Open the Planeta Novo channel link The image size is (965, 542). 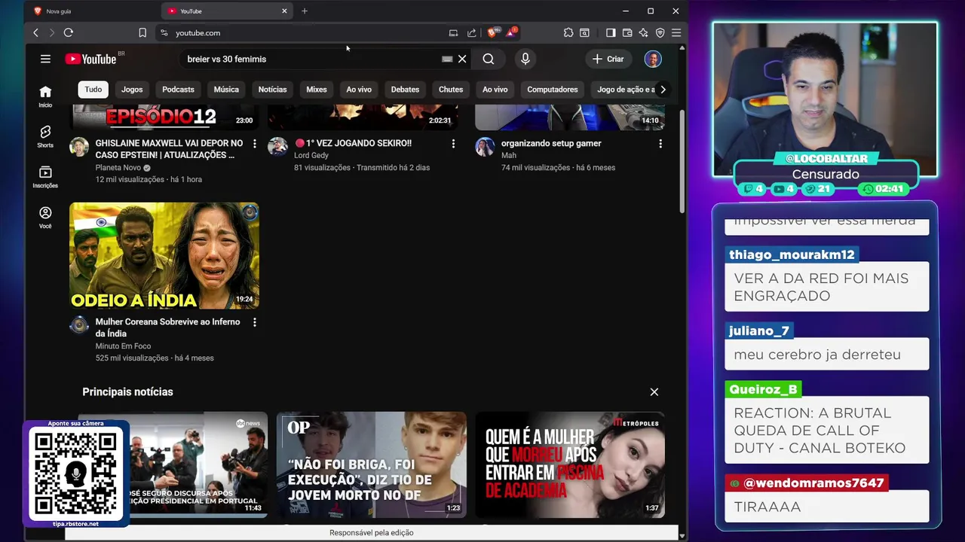point(118,168)
